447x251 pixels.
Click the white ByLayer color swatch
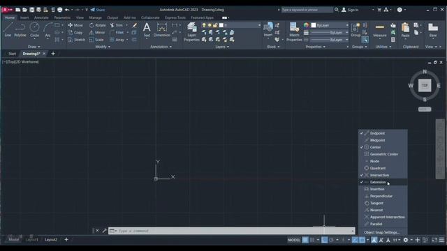point(314,25)
